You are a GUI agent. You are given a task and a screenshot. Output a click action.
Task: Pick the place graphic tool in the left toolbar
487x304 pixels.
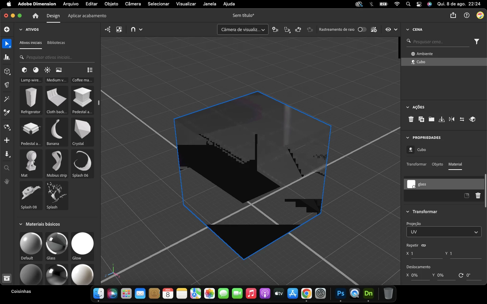click(7, 85)
